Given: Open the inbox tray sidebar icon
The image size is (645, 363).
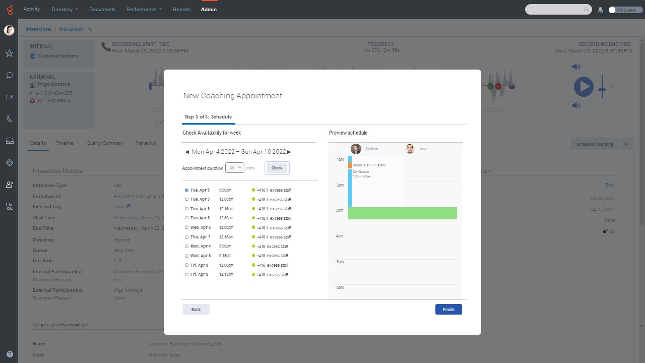Looking at the screenshot, I should point(9,141).
